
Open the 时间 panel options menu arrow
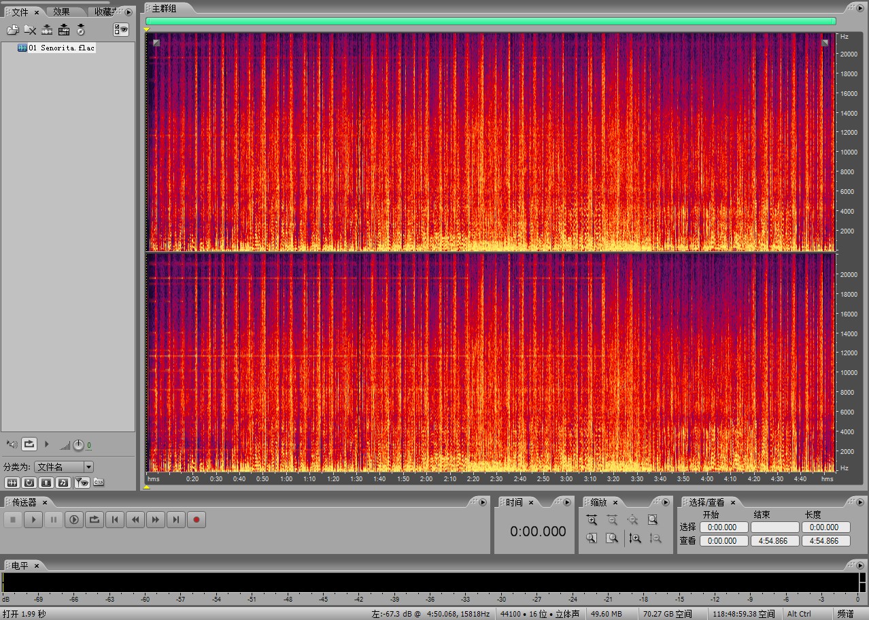click(568, 502)
